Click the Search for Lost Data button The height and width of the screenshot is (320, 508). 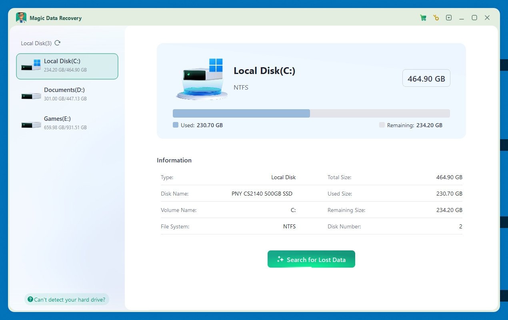tap(311, 259)
